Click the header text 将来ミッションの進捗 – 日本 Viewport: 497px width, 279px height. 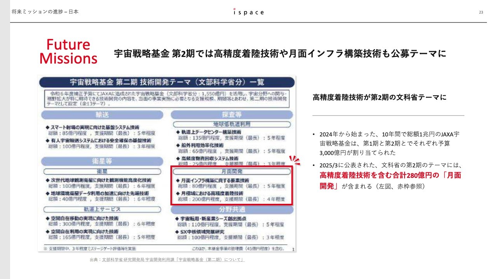[x=45, y=12]
